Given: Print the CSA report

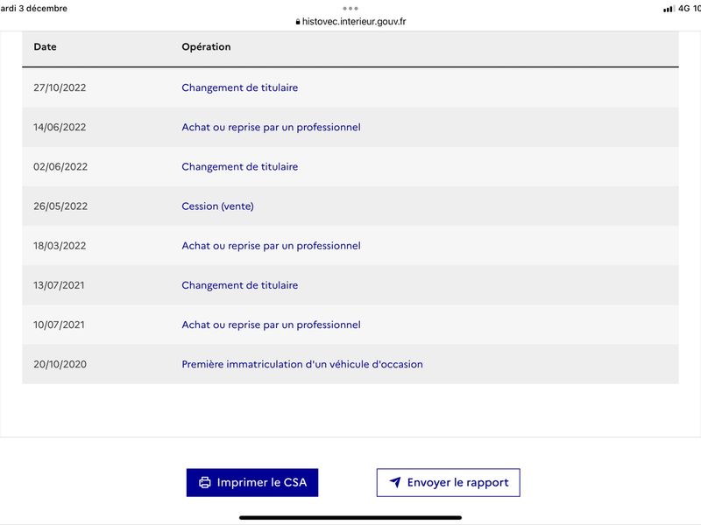Looking at the screenshot, I should point(252,483).
